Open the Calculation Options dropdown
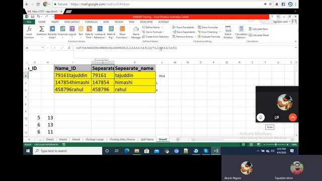322x181 pixels. click(x=241, y=32)
